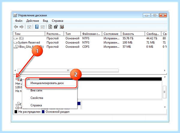Minimize the Управление дисками window
This screenshot has width=180, height=133.
click(x=147, y=15)
